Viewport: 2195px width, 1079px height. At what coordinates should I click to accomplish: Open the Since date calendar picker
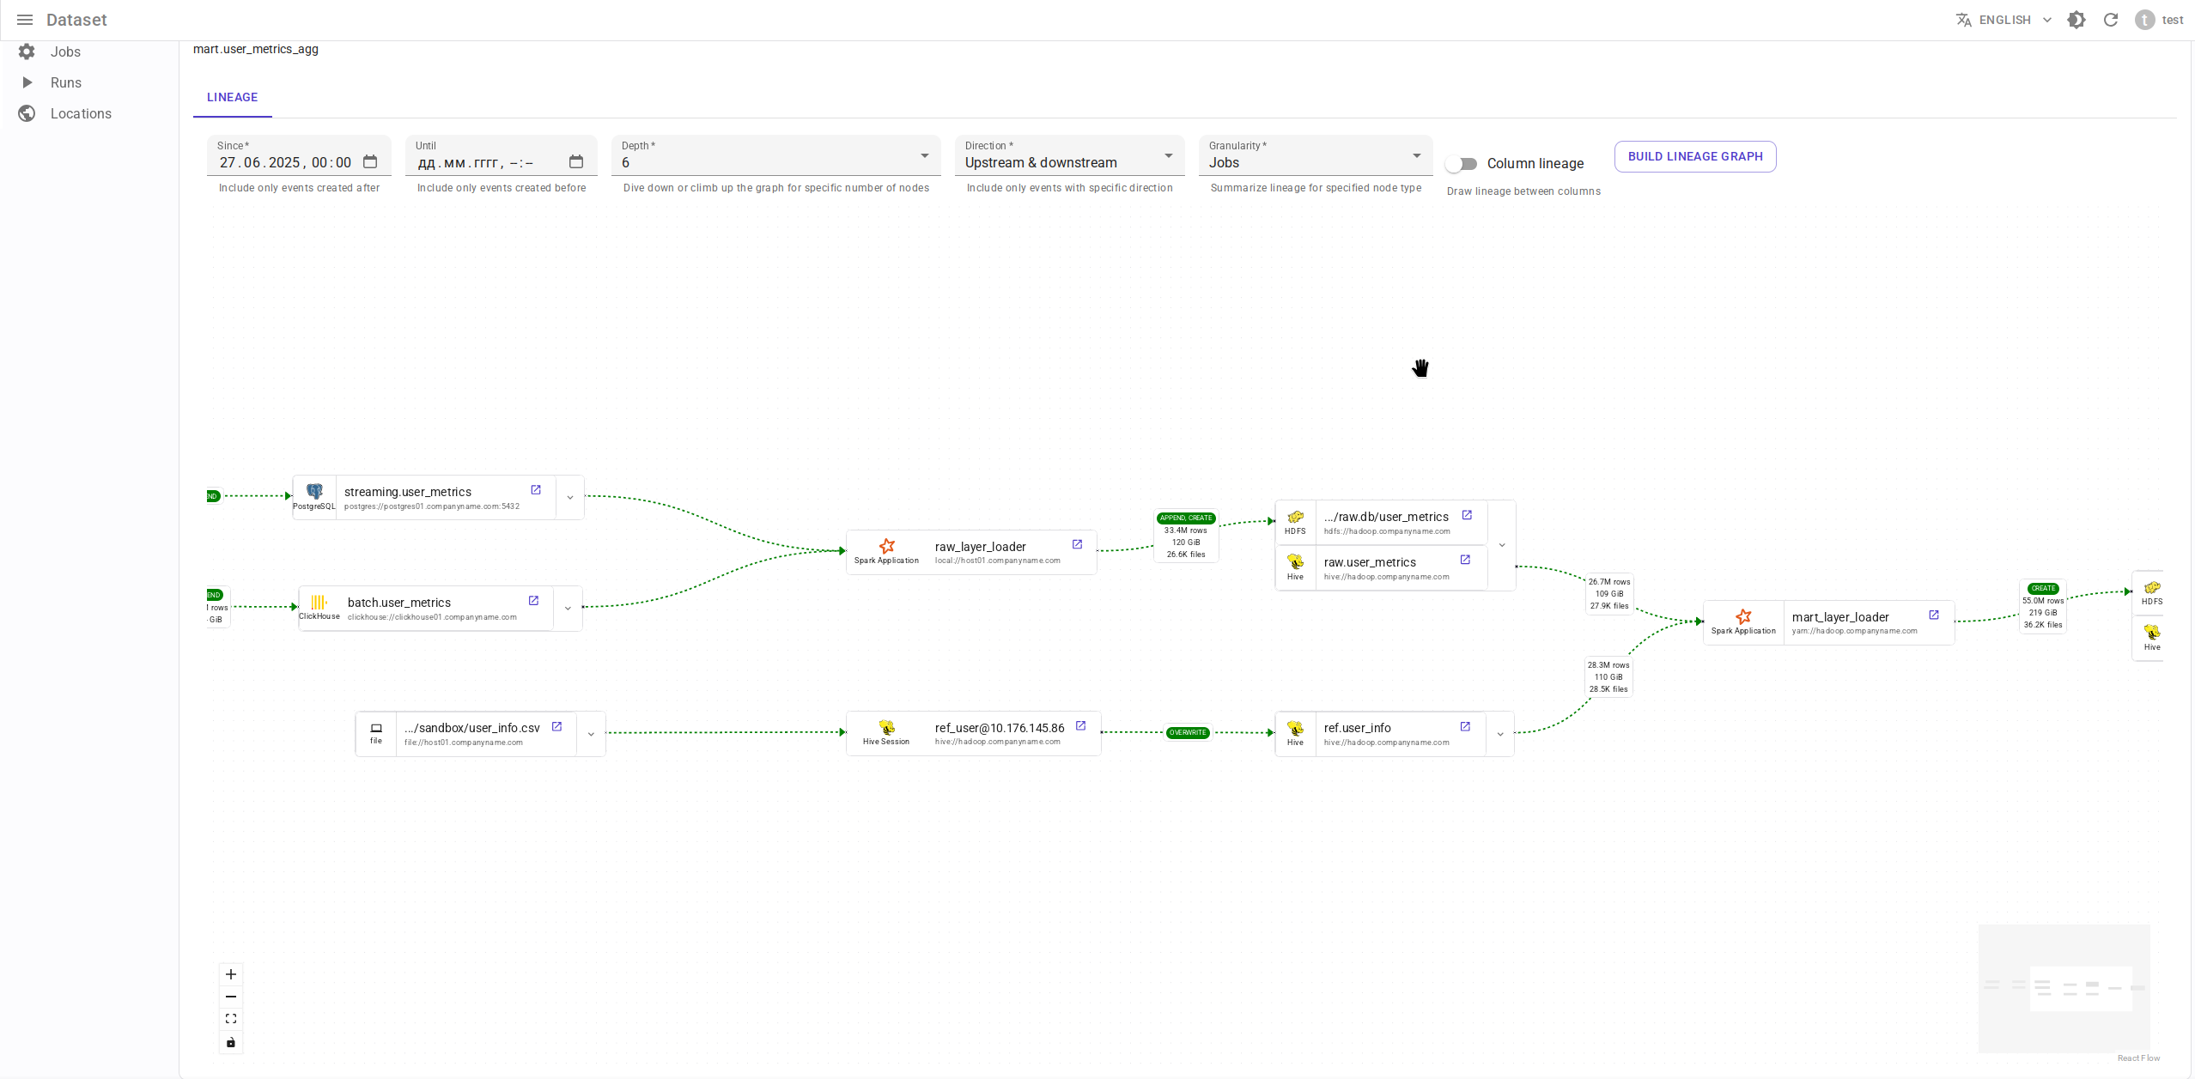tap(370, 162)
